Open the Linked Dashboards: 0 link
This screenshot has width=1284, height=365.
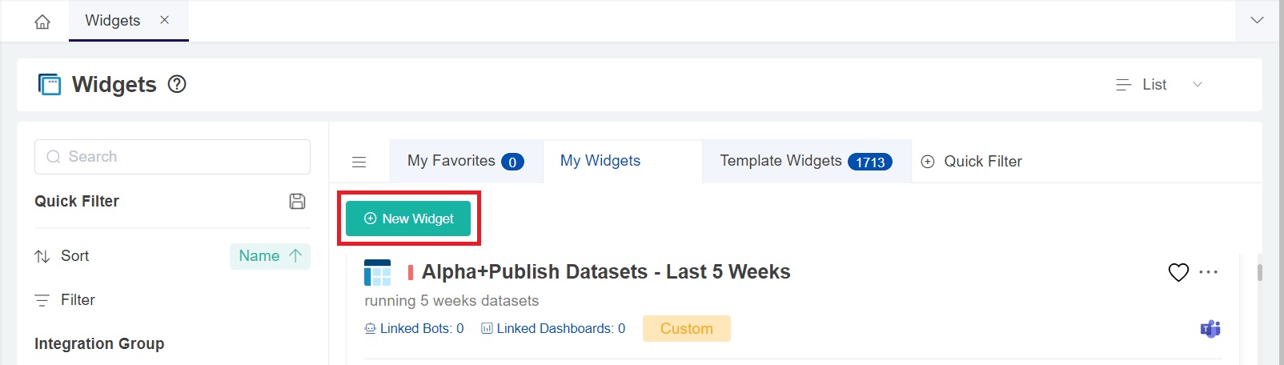tap(553, 329)
